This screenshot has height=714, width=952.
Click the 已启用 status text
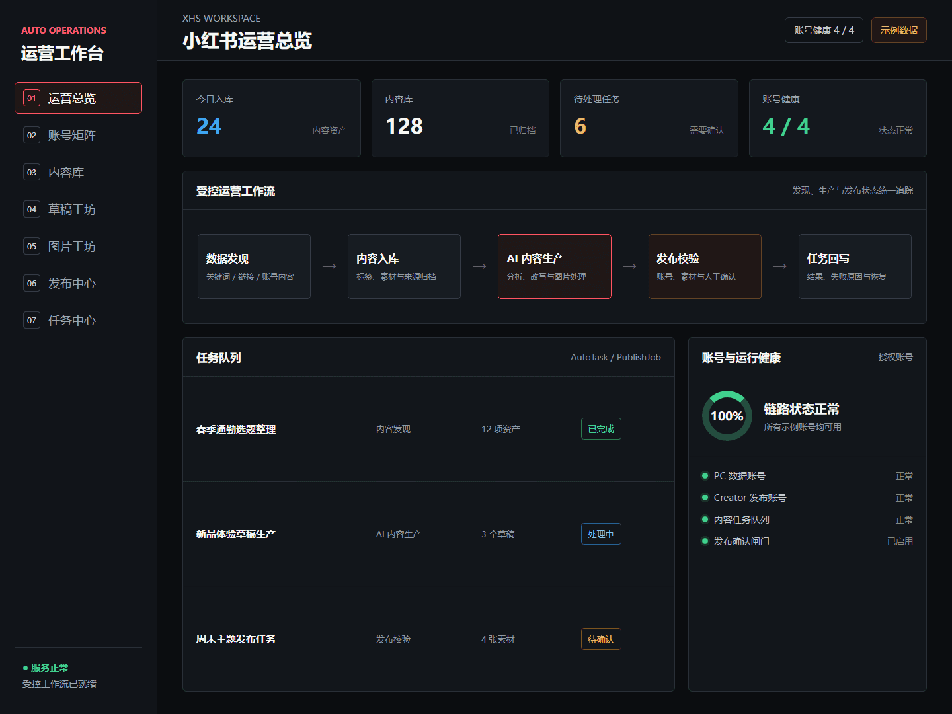point(900,541)
